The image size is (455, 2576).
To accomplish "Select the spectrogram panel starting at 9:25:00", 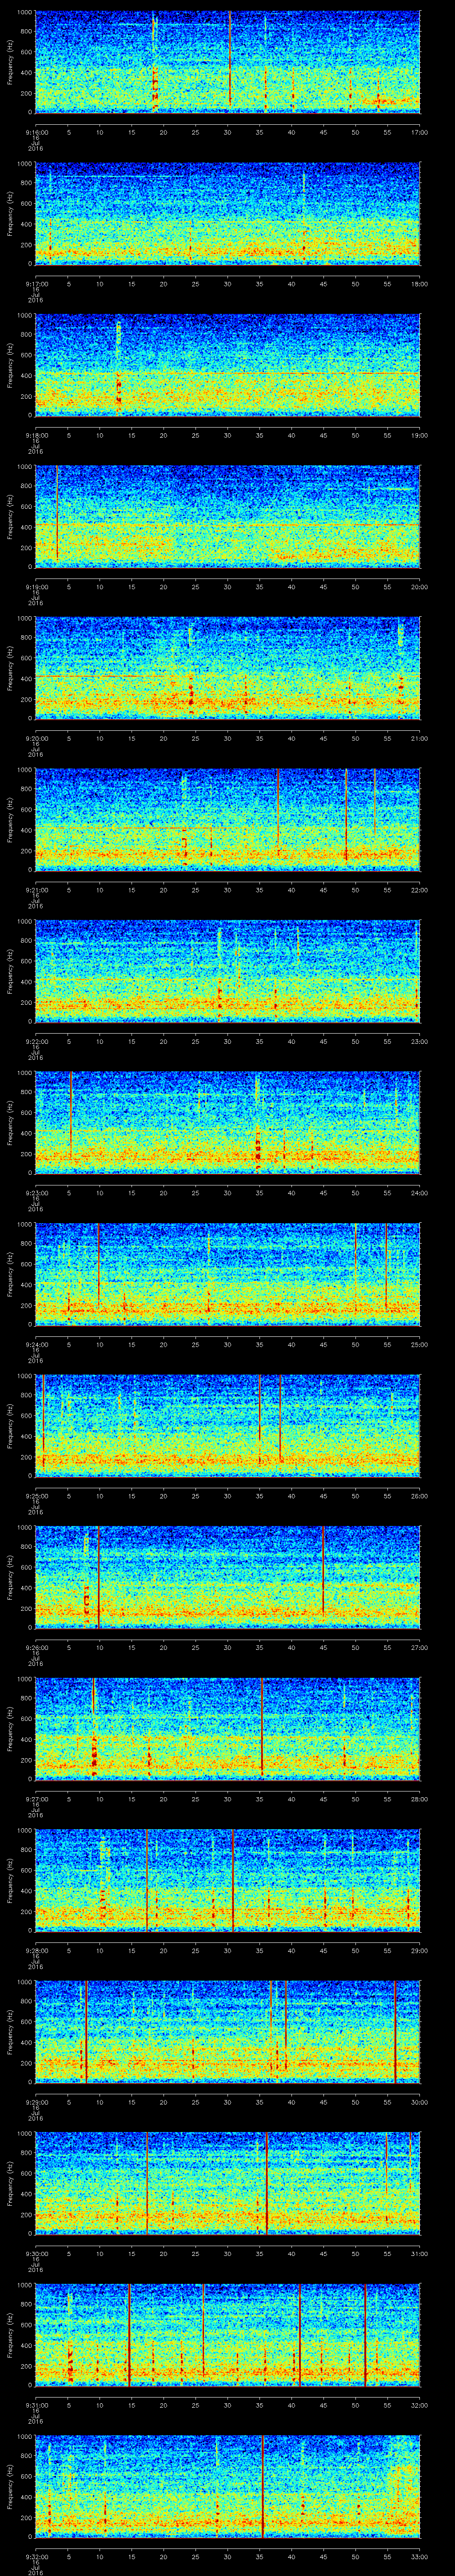I will (x=227, y=1425).
